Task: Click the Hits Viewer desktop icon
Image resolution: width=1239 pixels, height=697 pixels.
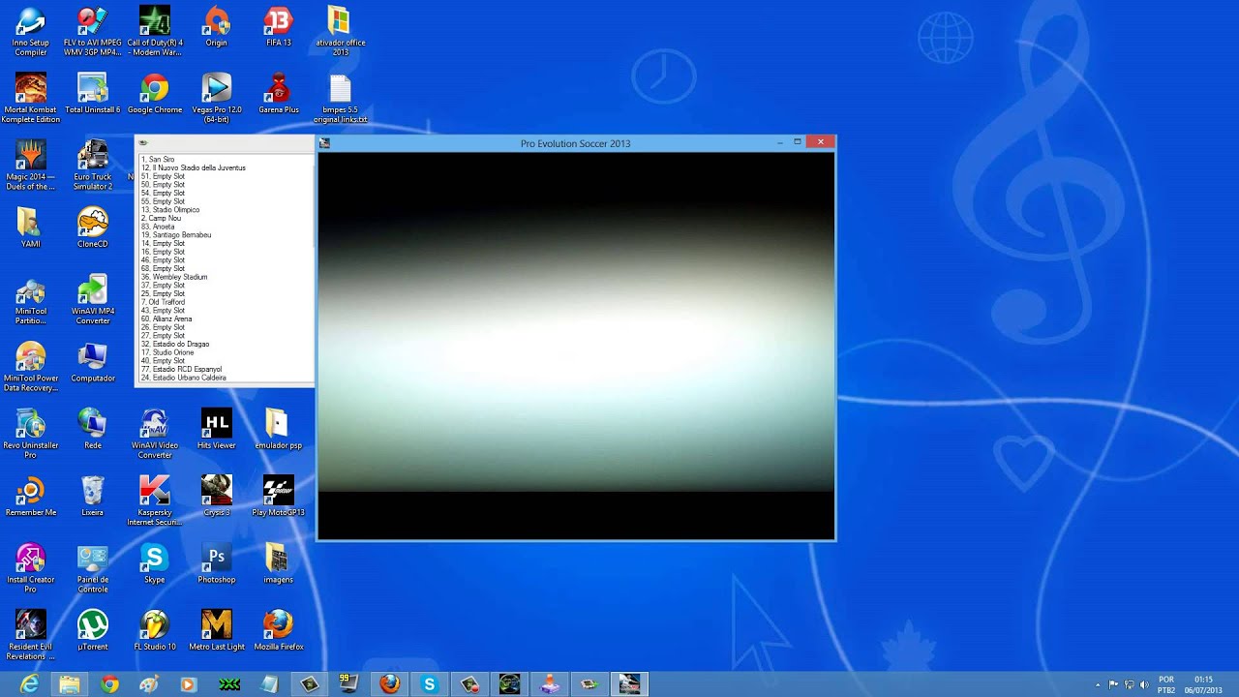Action: [217, 429]
